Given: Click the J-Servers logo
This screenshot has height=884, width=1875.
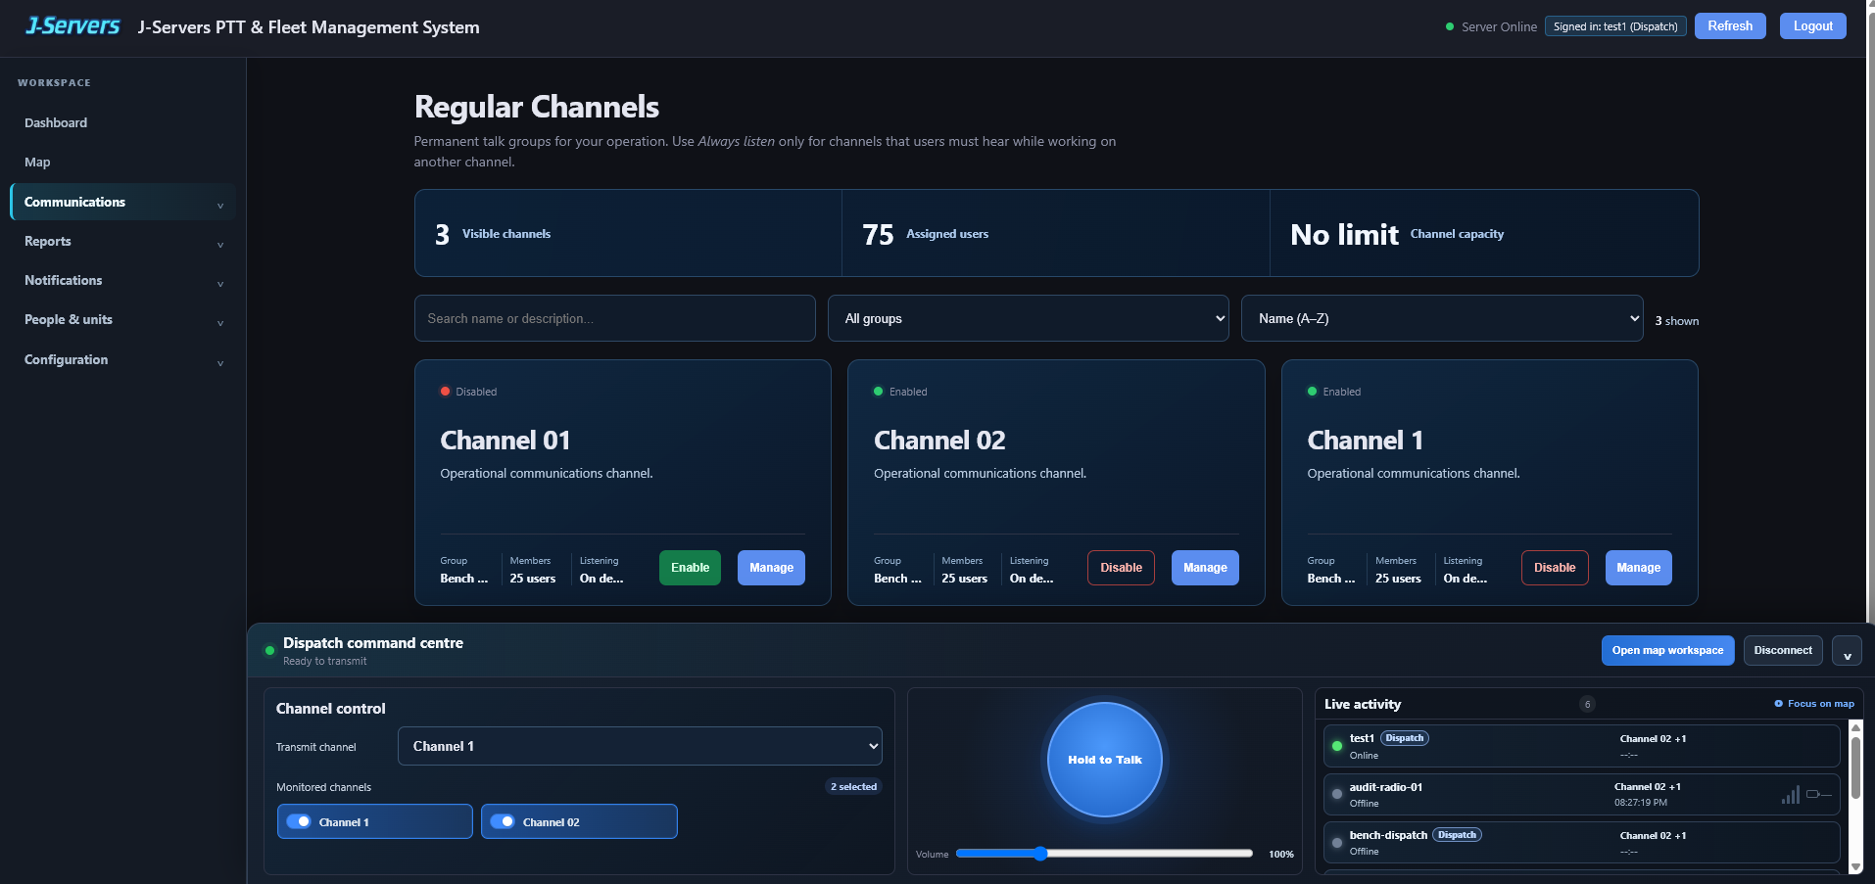Looking at the screenshot, I should (72, 26).
